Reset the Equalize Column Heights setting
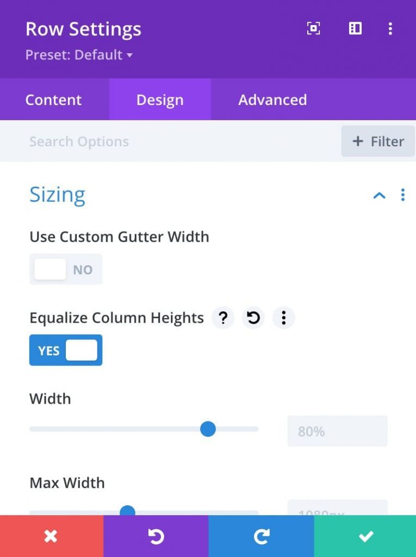Viewport: 416px width, 557px height. [x=253, y=318]
